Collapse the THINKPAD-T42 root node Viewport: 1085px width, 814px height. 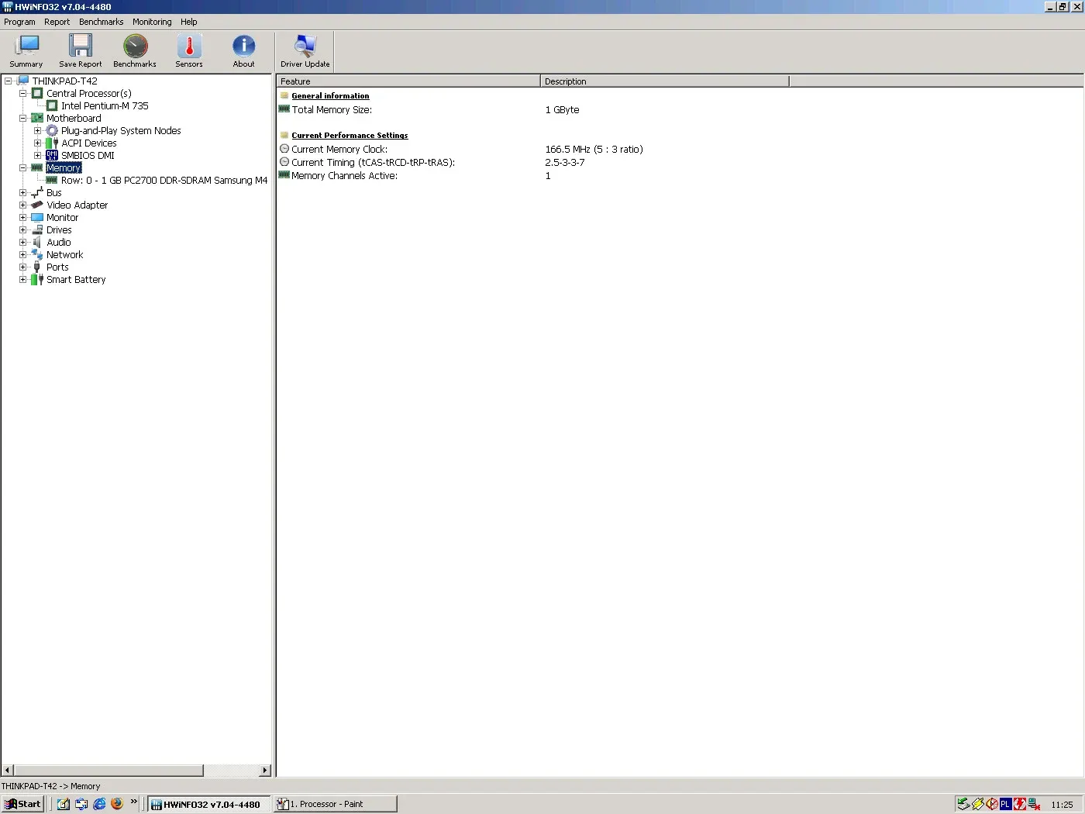(x=8, y=81)
